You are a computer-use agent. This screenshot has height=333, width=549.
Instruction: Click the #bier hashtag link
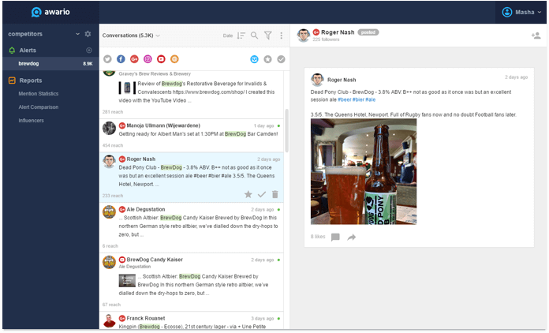point(358,99)
